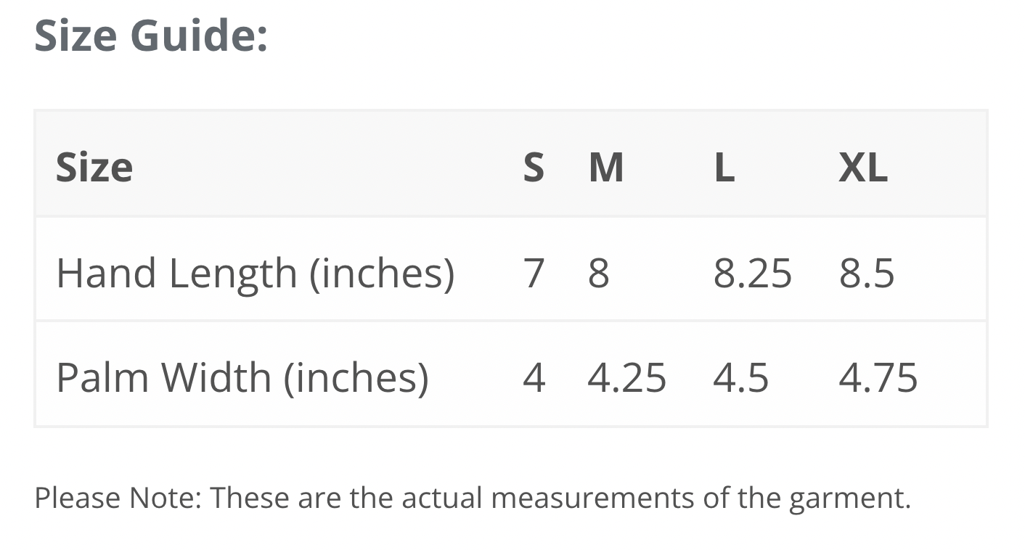Viewport: 1025px width, 550px height.
Task: Click the palm width value 4.5
Action: [x=741, y=378]
